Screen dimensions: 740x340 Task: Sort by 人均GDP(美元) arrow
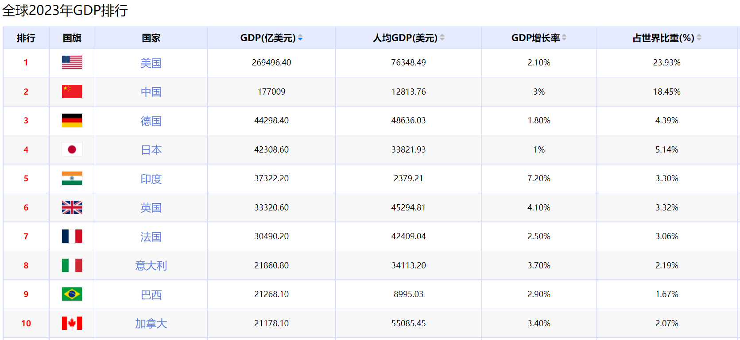(442, 38)
